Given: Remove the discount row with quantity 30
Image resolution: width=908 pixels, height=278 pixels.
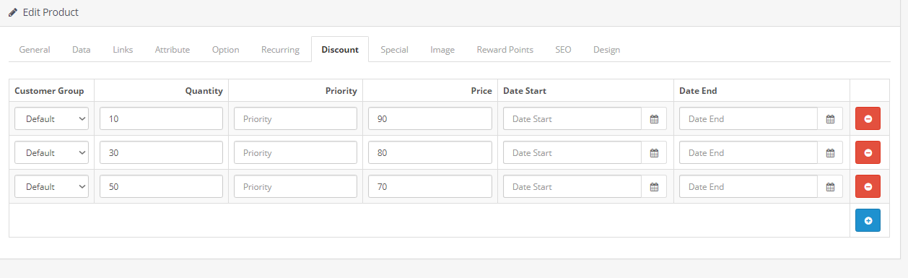Looking at the screenshot, I should coord(868,152).
